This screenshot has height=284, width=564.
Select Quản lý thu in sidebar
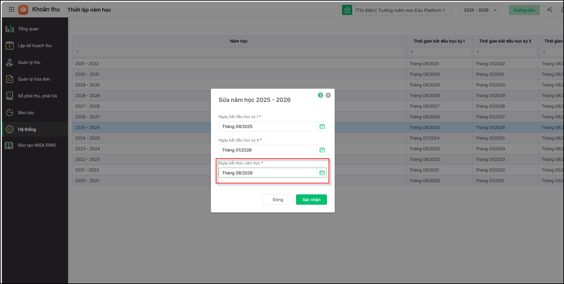pyautogui.click(x=35, y=62)
